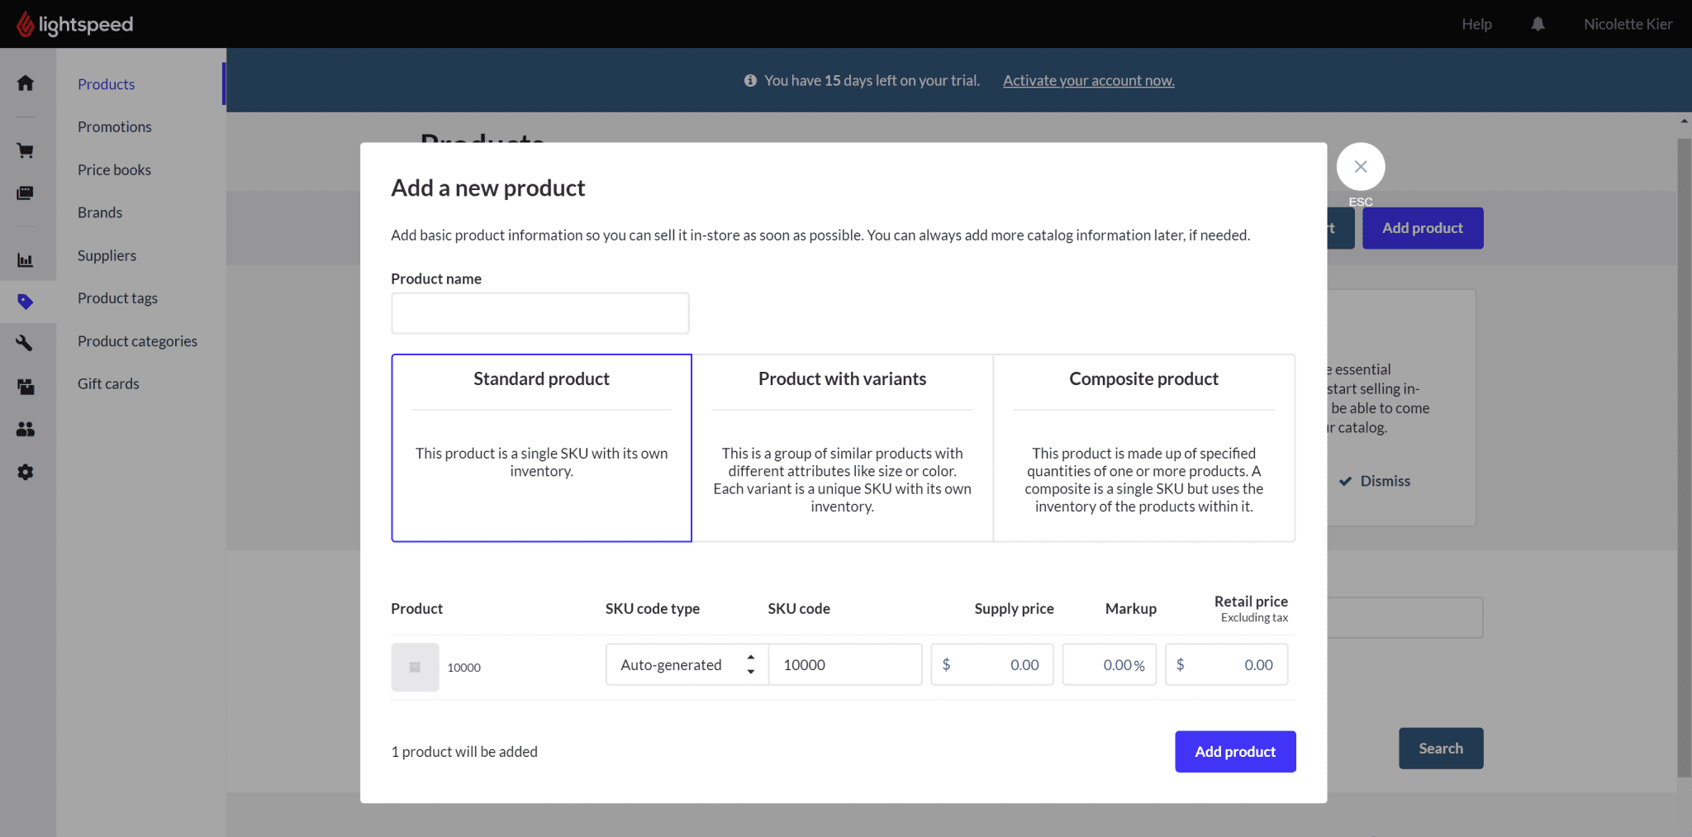Open the Nicolette Kier user menu

click(x=1628, y=24)
